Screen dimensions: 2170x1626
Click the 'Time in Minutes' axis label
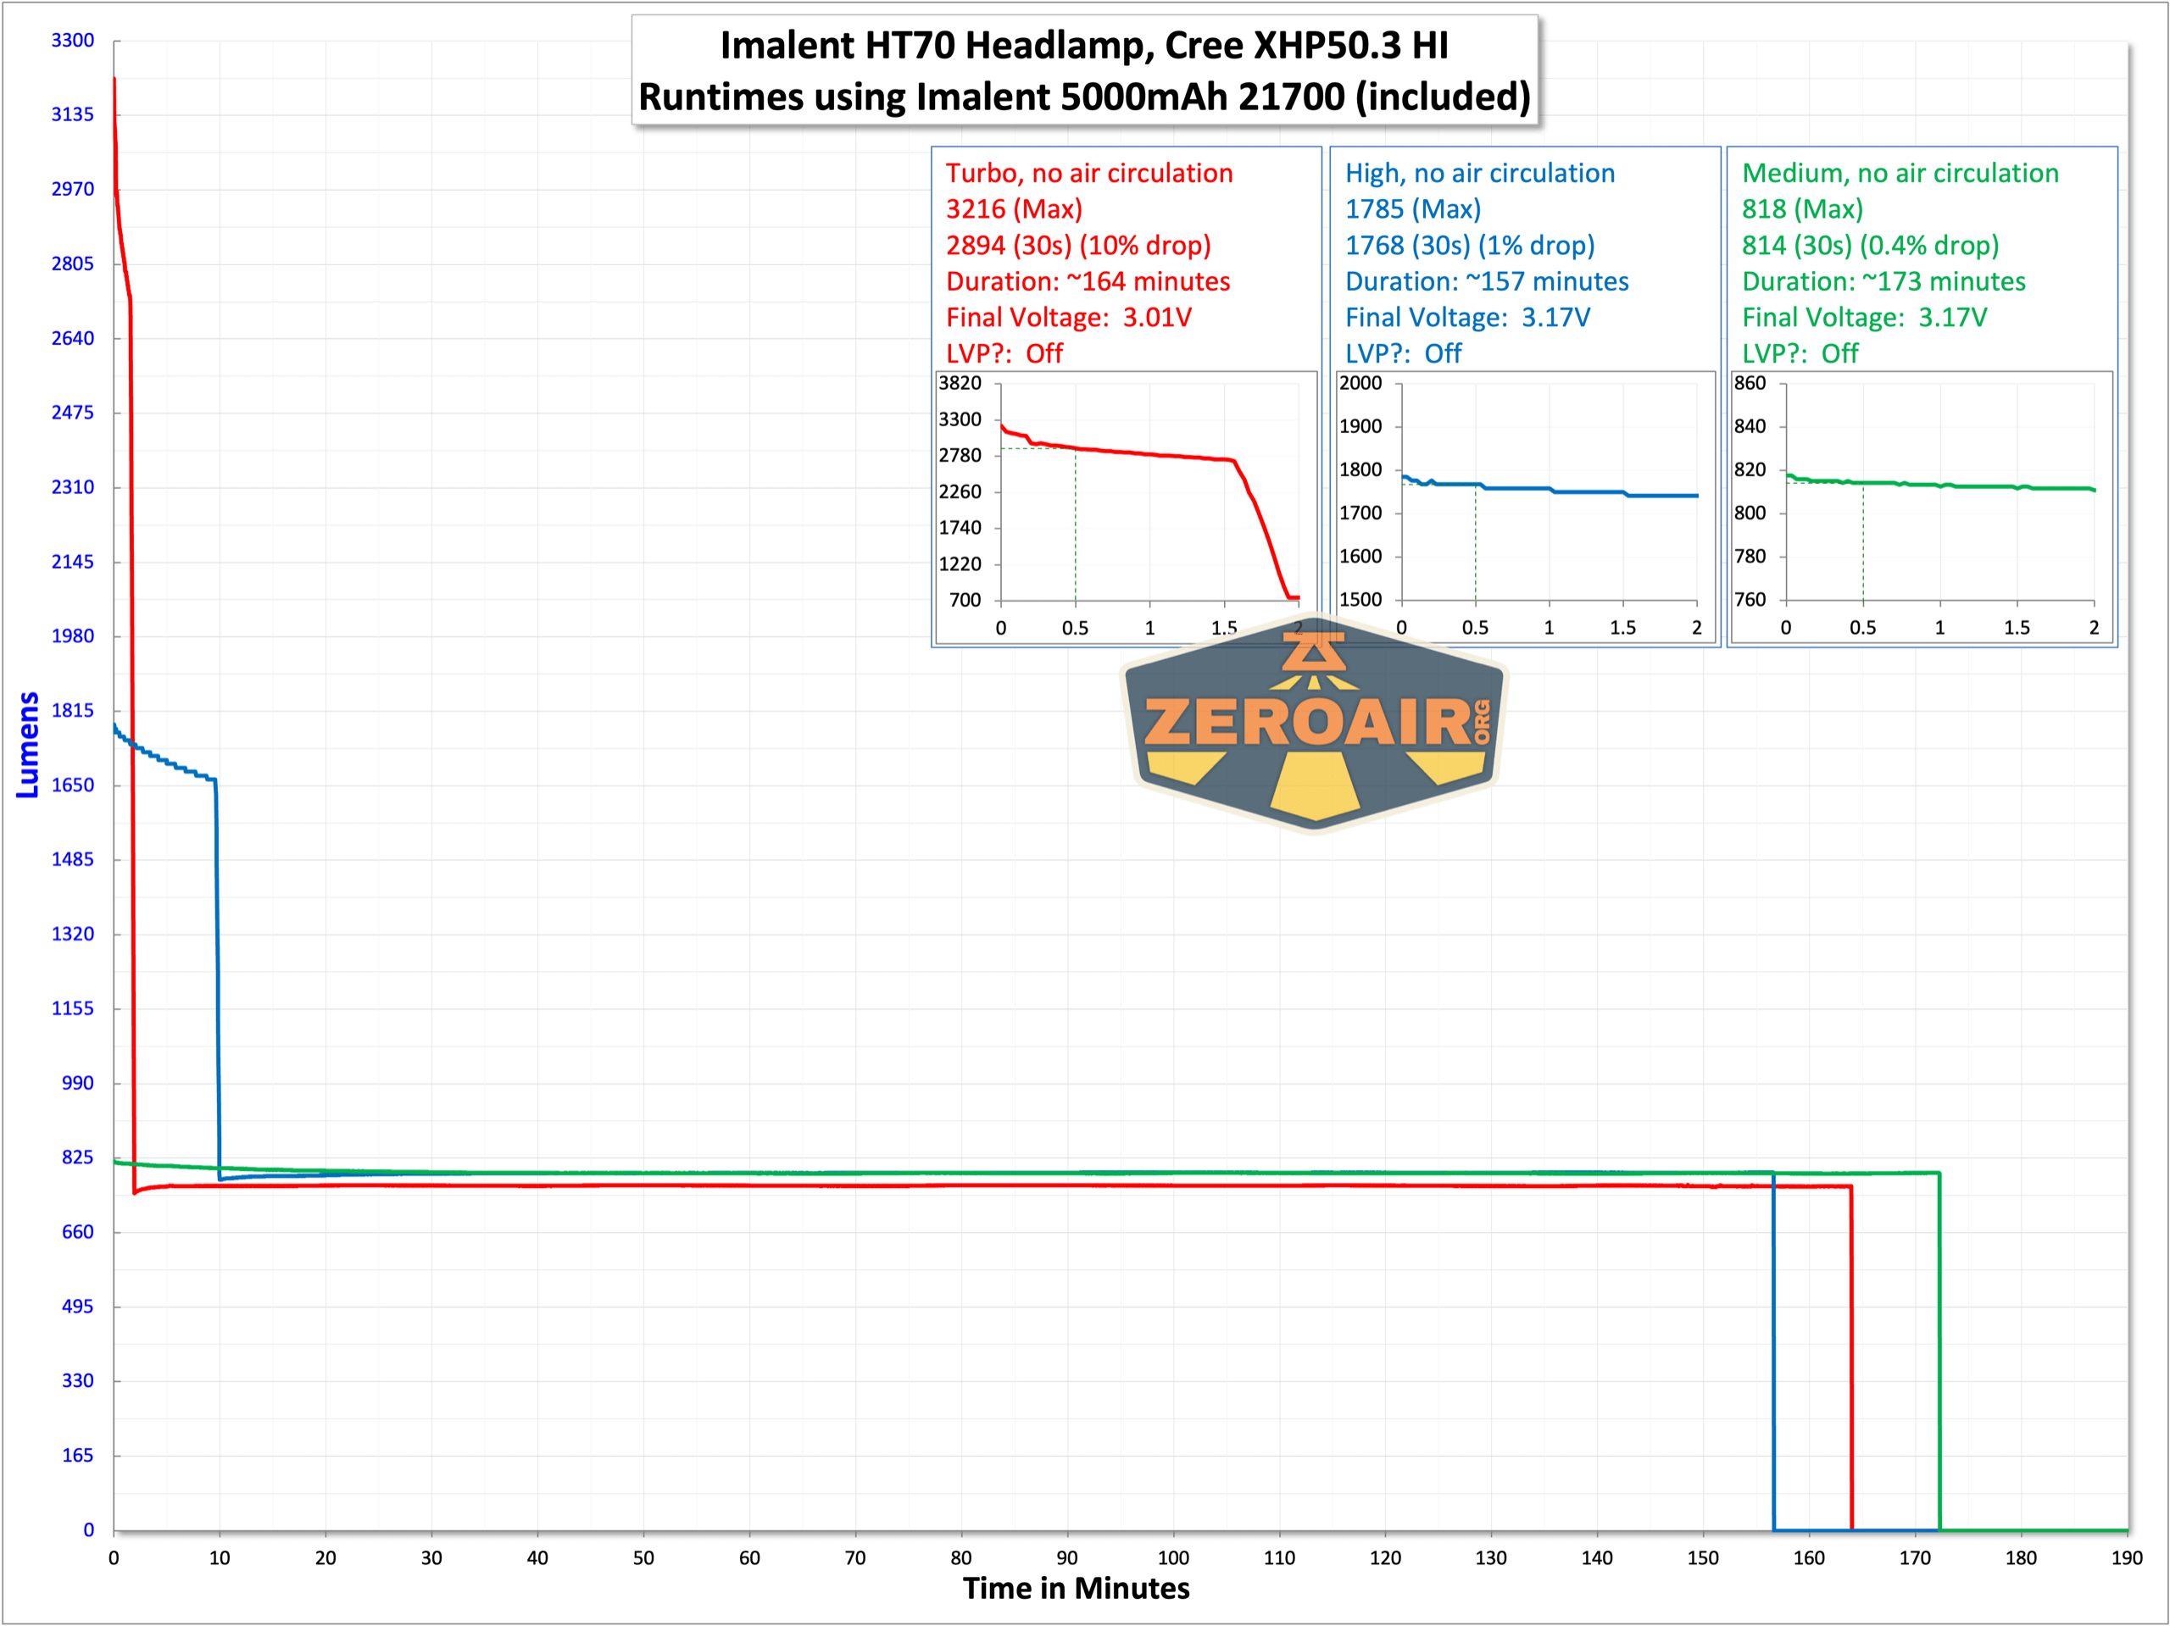point(1075,1589)
